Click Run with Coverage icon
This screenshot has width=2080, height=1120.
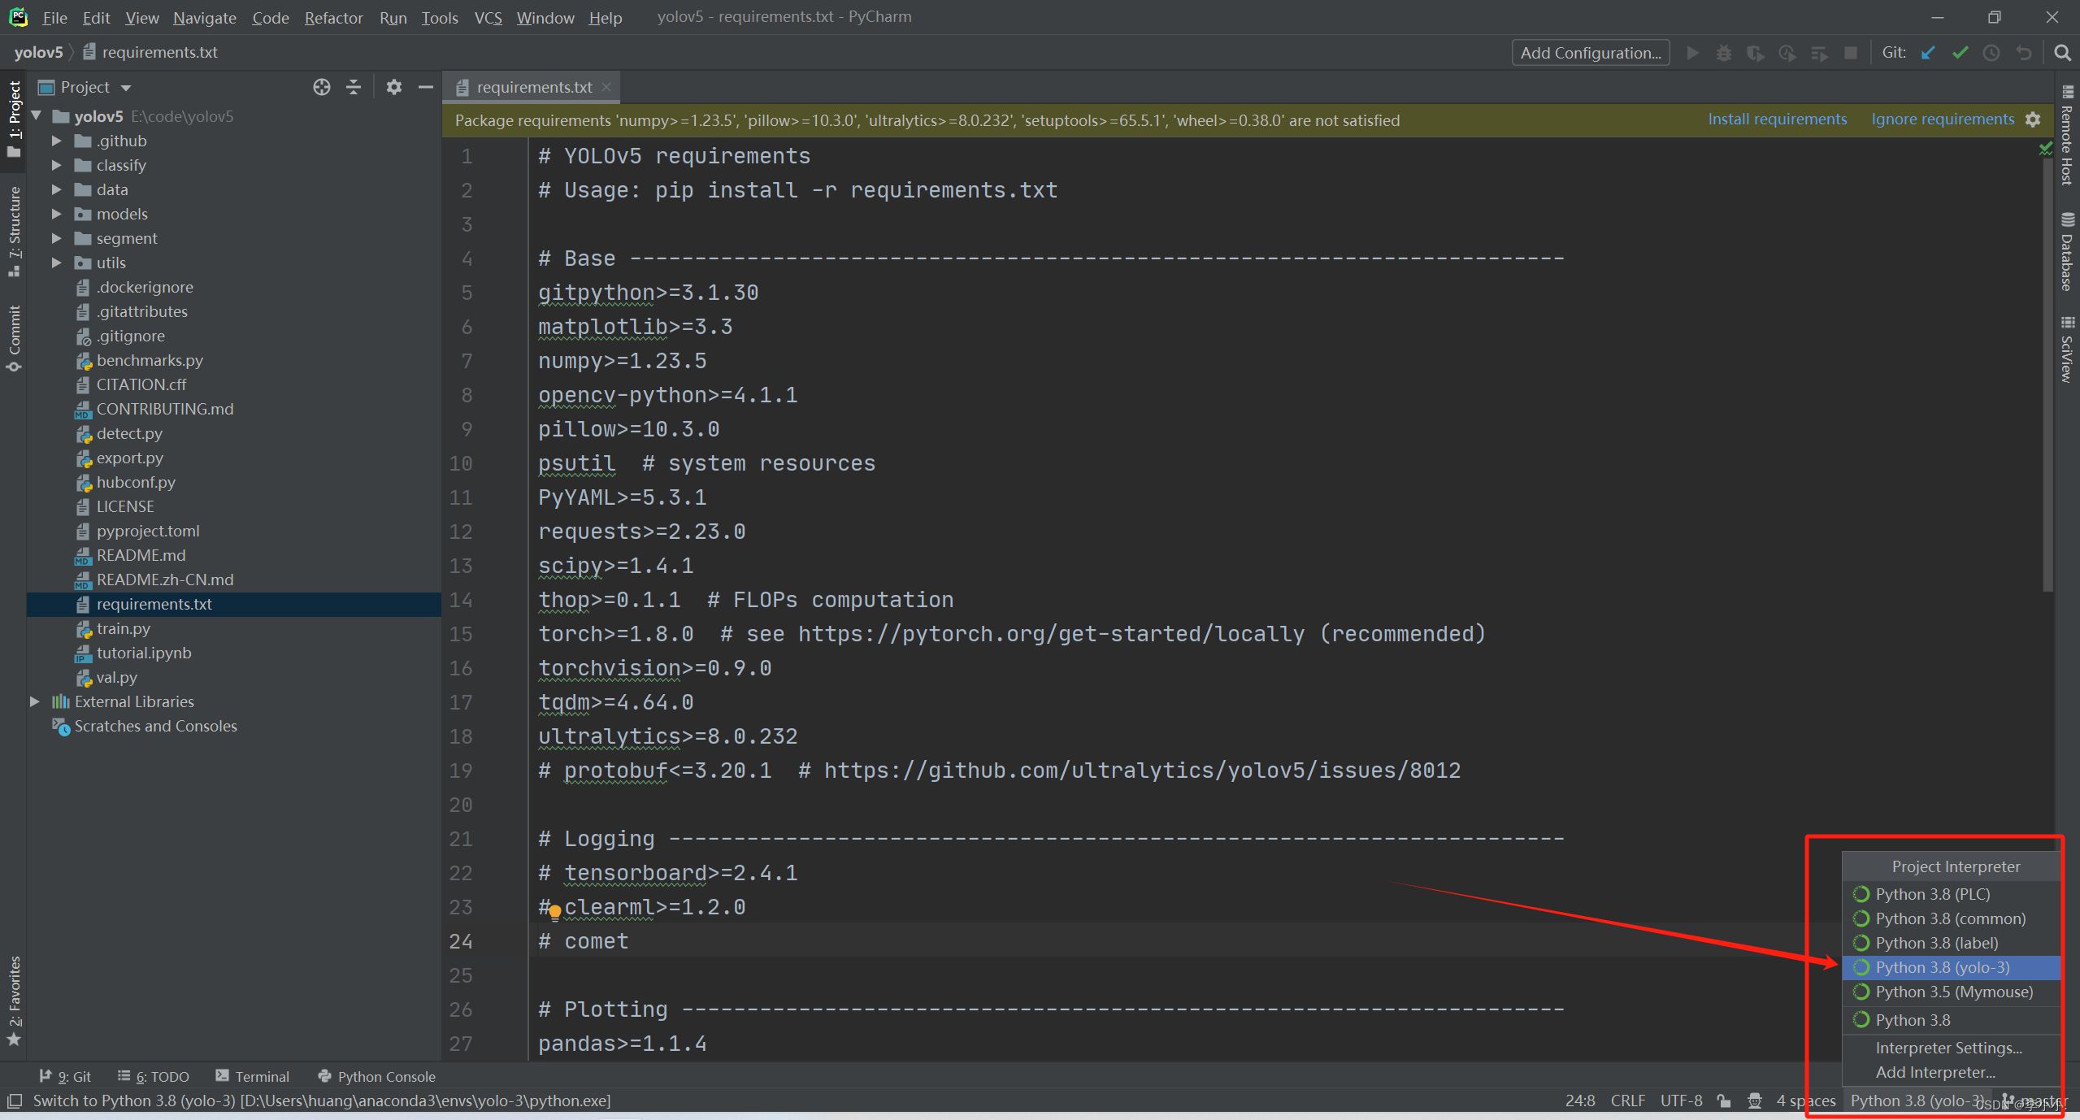point(1755,53)
